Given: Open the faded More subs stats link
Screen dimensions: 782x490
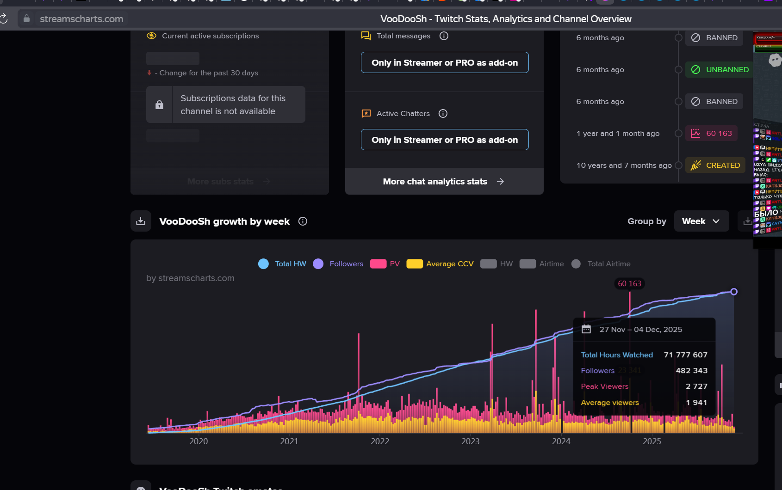Looking at the screenshot, I should click(x=229, y=182).
